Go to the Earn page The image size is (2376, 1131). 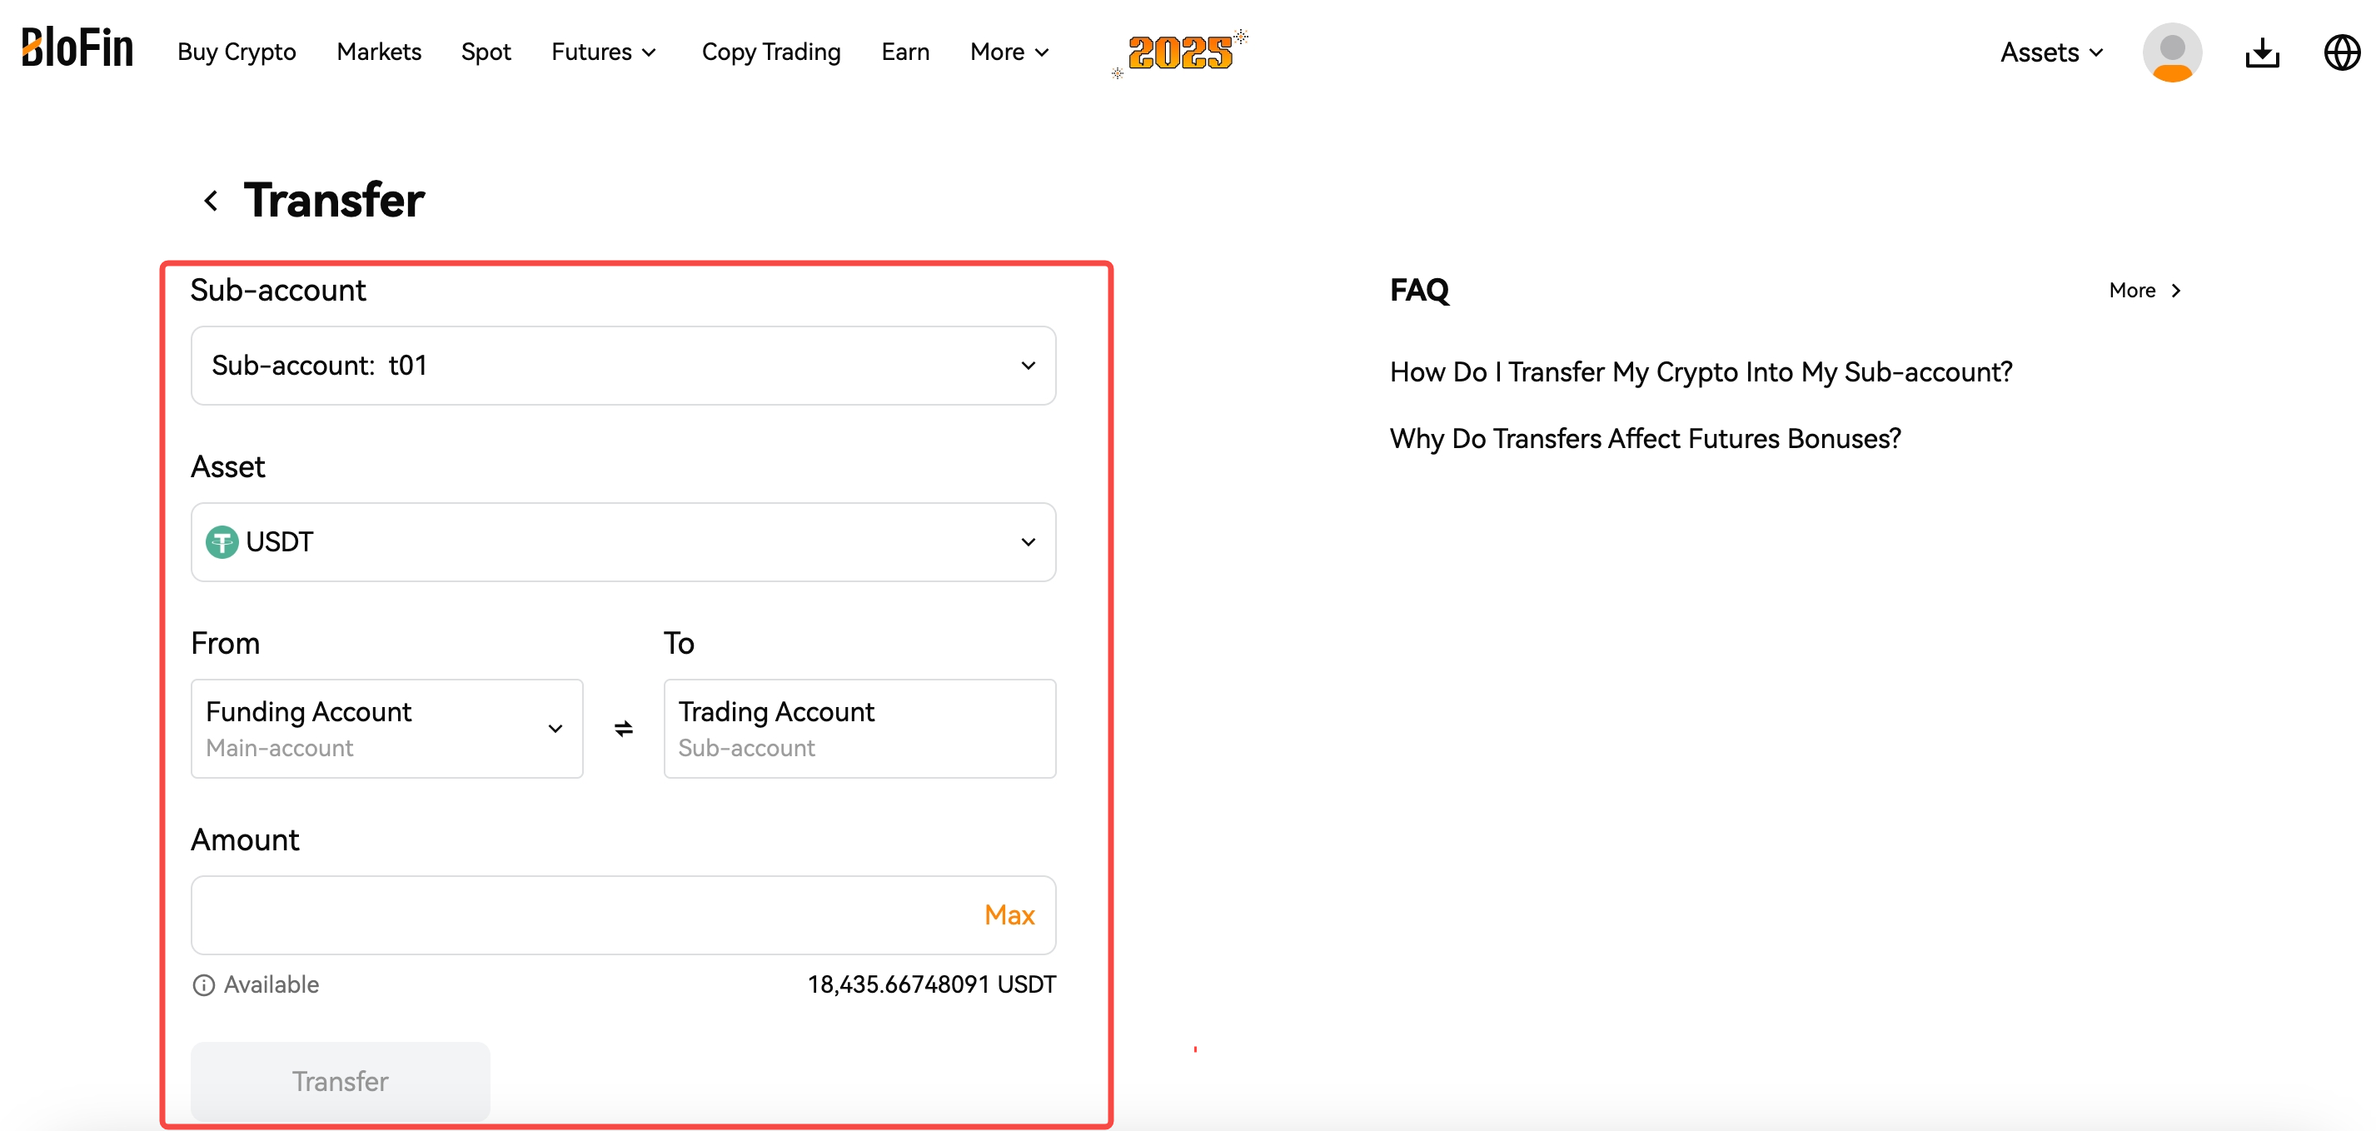pyautogui.click(x=904, y=52)
